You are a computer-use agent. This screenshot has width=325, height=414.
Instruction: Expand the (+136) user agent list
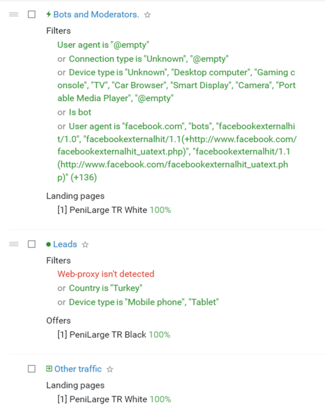(84, 177)
